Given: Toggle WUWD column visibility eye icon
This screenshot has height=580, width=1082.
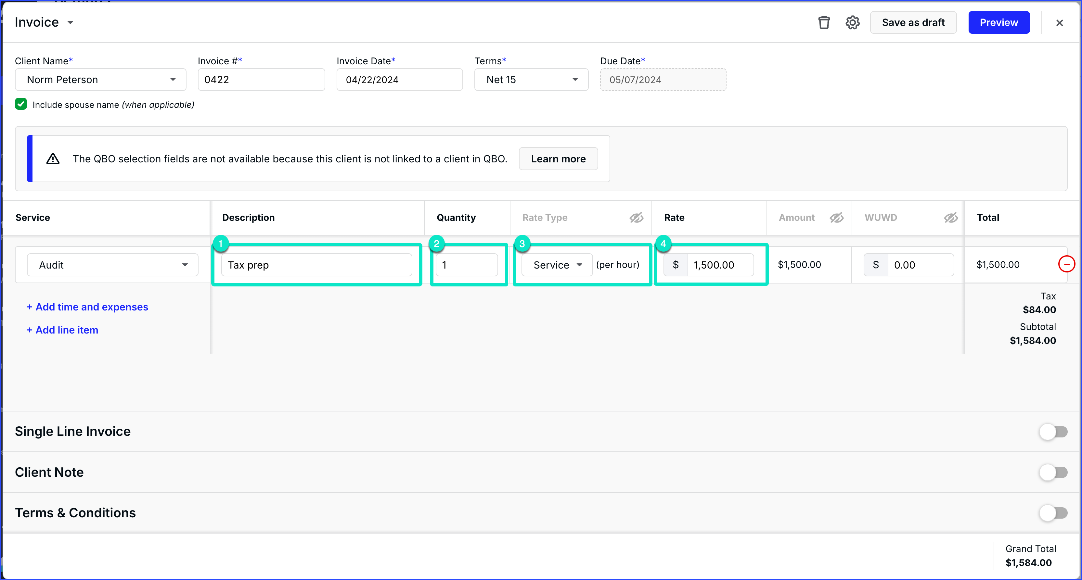Looking at the screenshot, I should (x=950, y=217).
